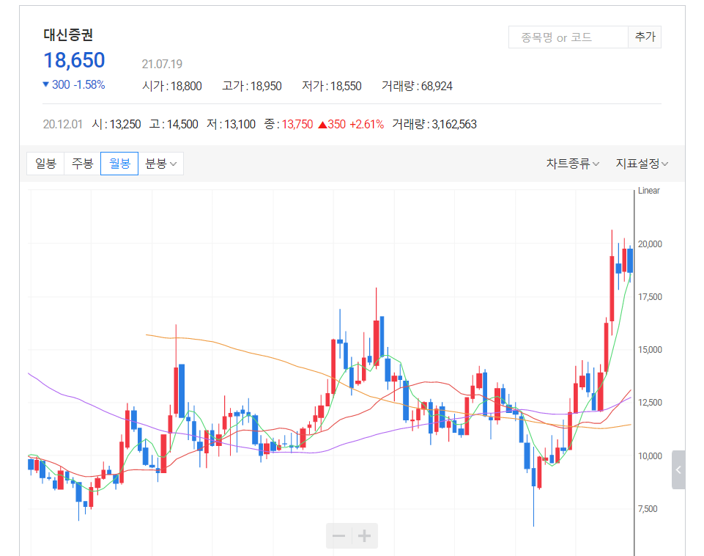
Task: Click the 시가:18,800 opening price
Action: (x=172, y=86)
